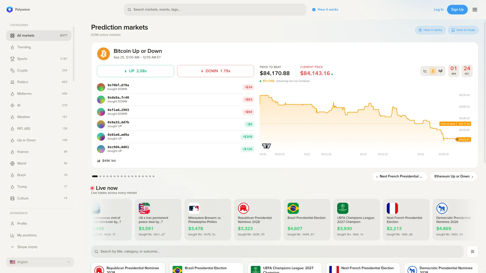This screenshot has width=486, height=273.
Task: Select the last carousel pagination dot
Action: tap(153, 176)
